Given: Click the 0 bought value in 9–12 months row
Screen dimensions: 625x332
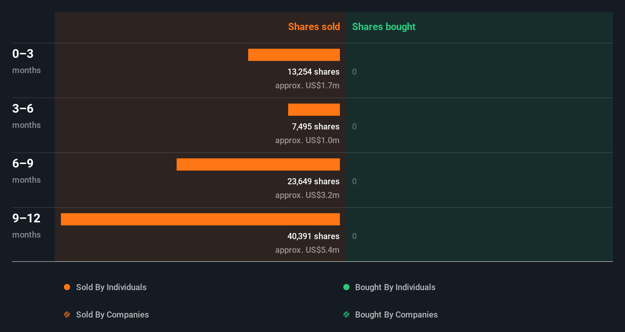Looking at the screenshot, I should [354, 236].
